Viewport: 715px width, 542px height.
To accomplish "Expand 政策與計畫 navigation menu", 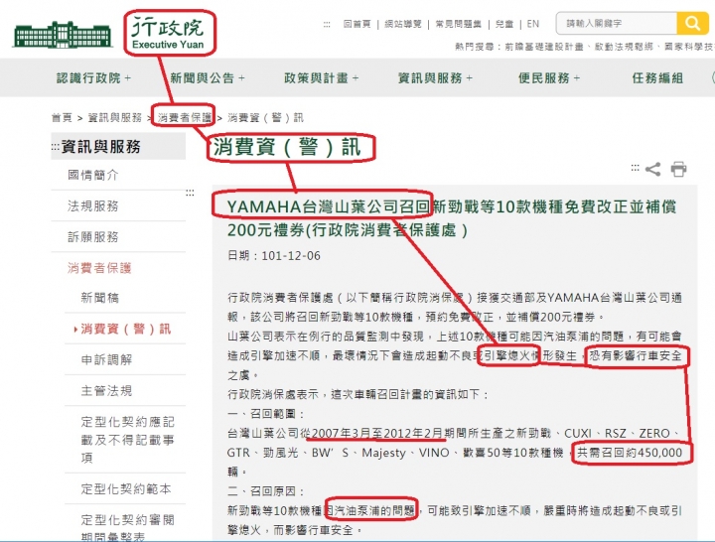I will pos(322,78).
